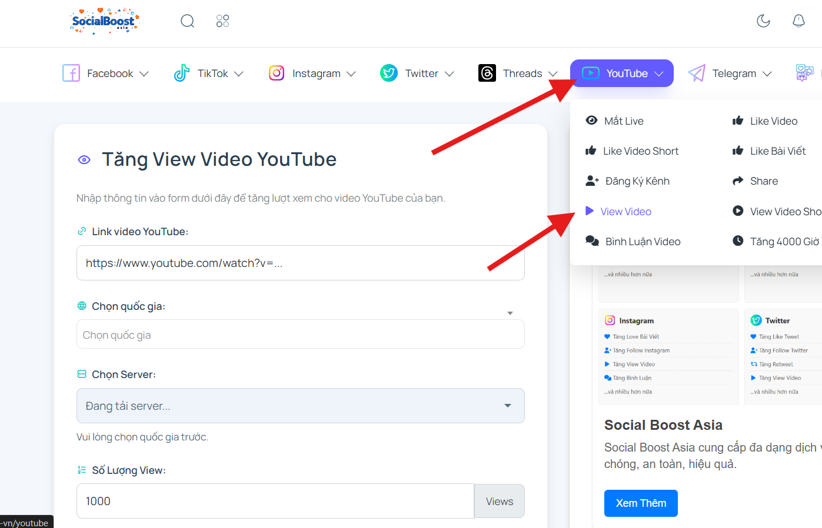
Task: Open the SocialBoost logo homepage
Action: coord(104,21)
